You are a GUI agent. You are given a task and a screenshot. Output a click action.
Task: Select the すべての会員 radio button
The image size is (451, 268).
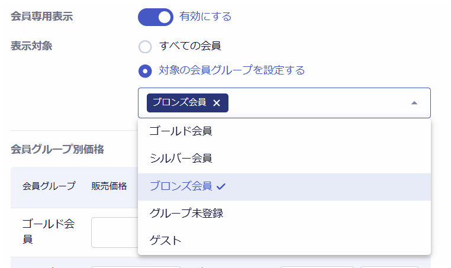pyautogui.click(x=145, y=47)
